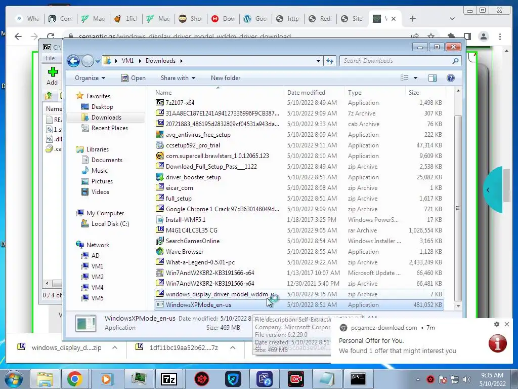Viewport: 518px width, 389px height.
Task: Select Documents library
Action: [107, 160]
